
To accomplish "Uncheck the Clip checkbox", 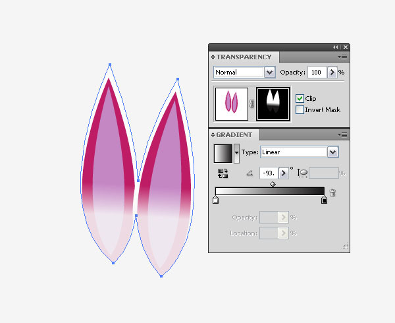I will pos(300,99).
